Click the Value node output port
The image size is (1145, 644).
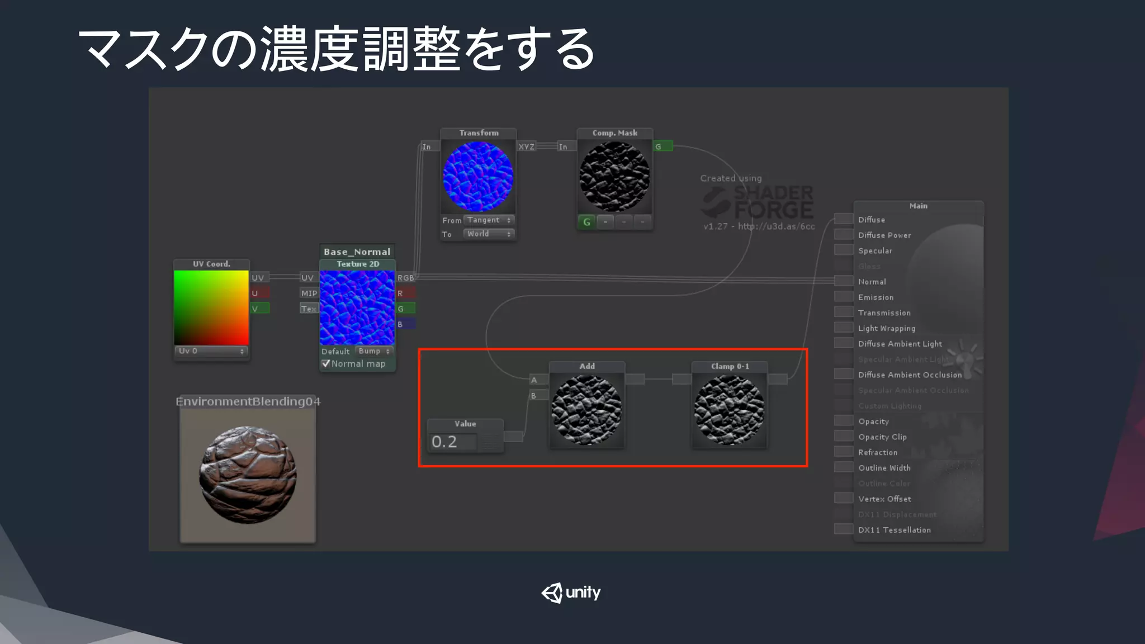(514, 436)
